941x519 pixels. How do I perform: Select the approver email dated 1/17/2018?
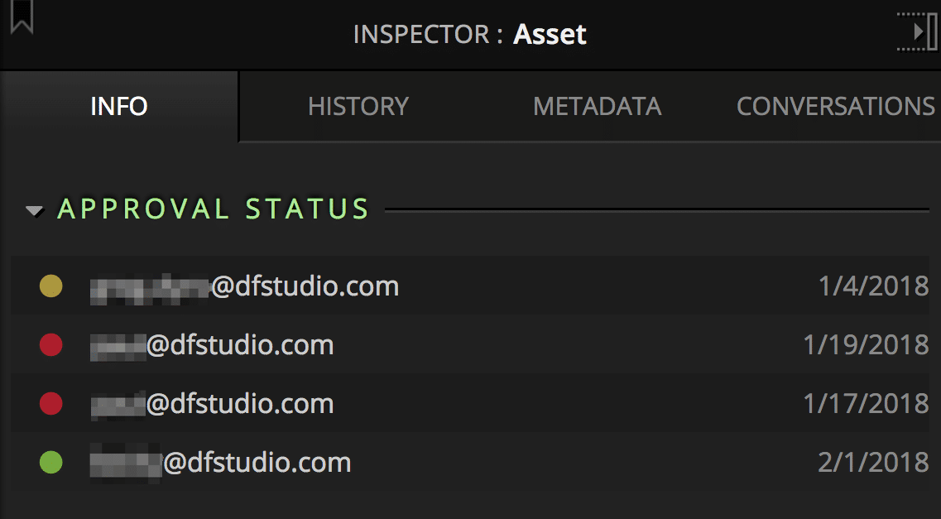click(212, 404)
